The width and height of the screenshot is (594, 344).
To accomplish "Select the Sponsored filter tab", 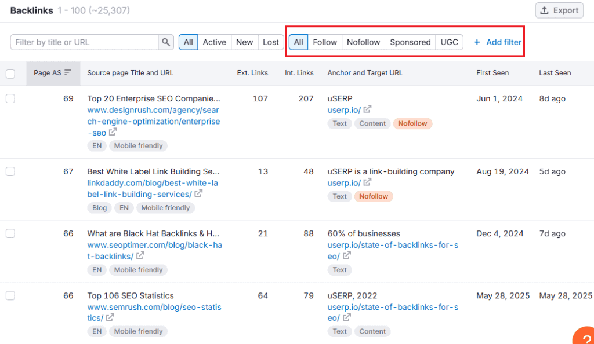I will coord(410,42).
